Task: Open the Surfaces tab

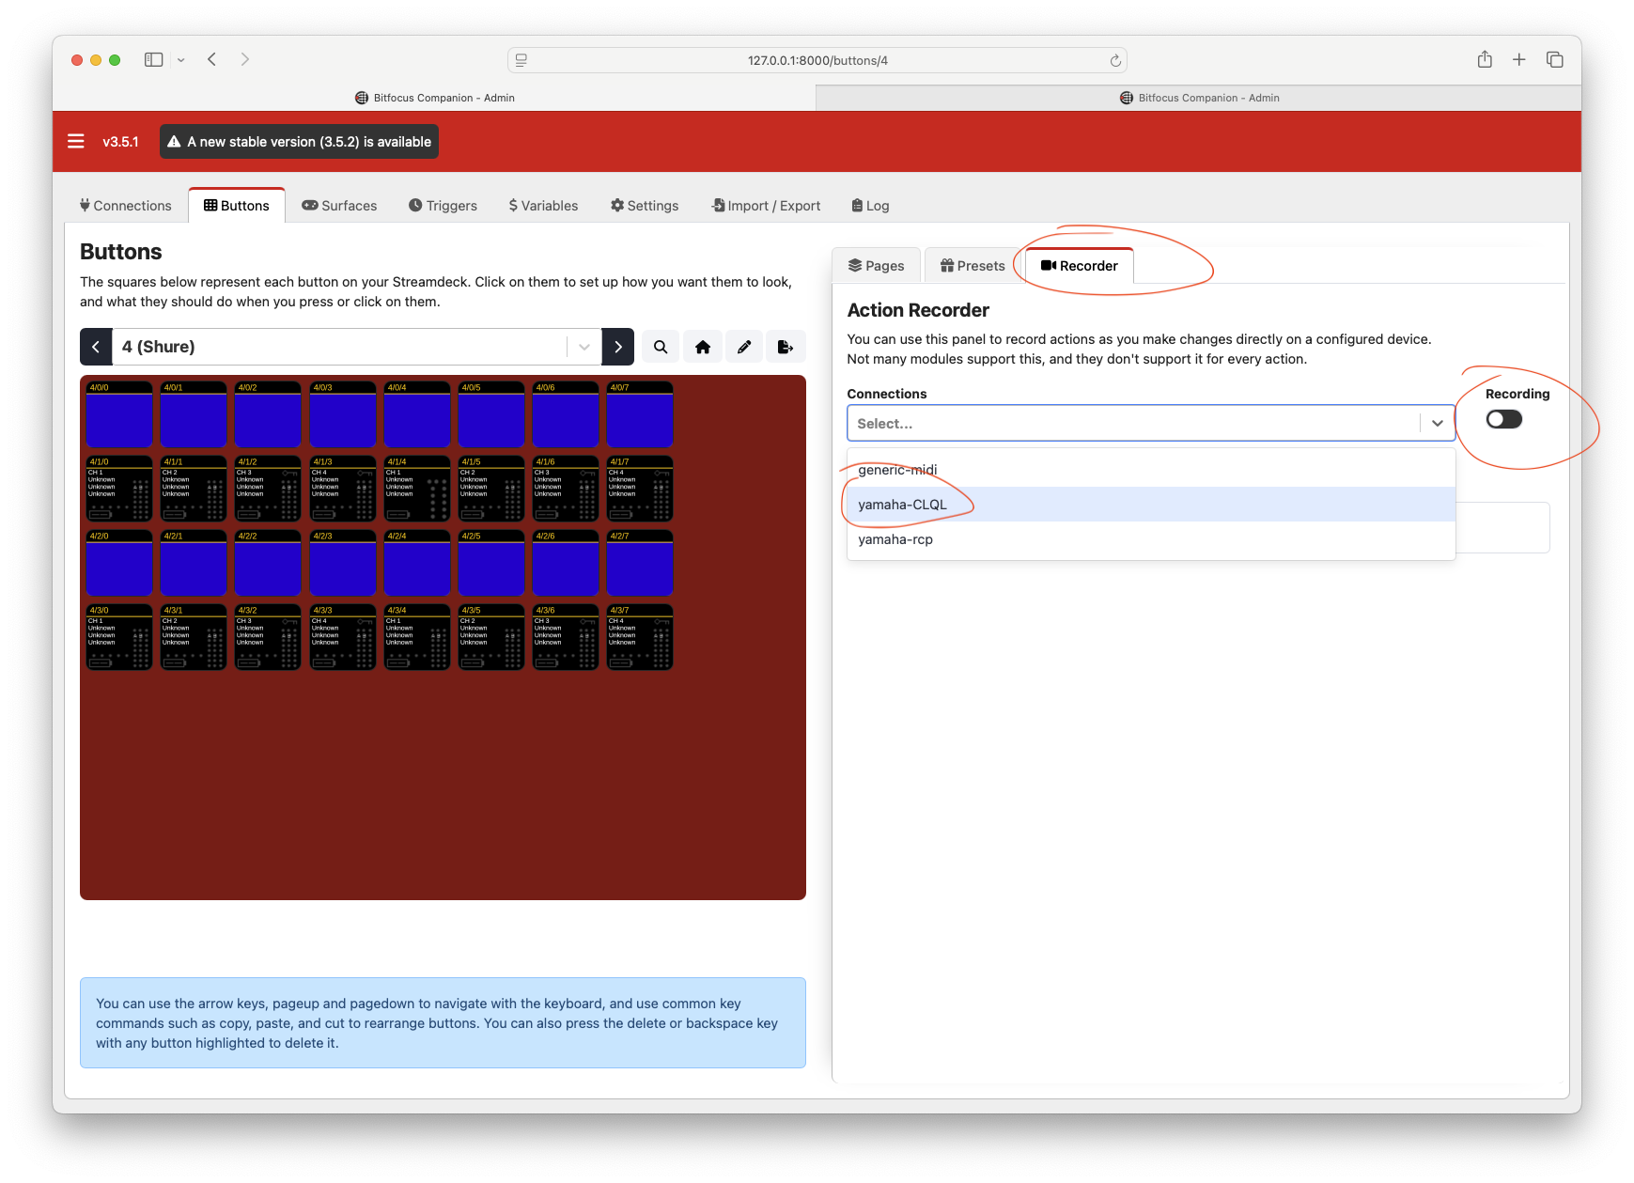Action: [x=339, y=206]
